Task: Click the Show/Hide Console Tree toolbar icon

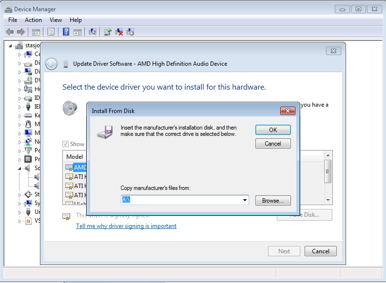Action: pyautogui.click(x=36, y=32)
